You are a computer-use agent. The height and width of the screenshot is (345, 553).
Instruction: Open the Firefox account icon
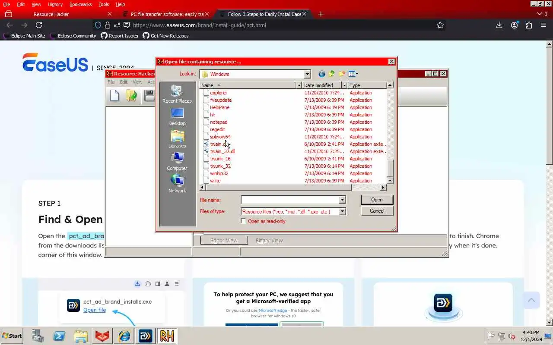coord(514,25)
